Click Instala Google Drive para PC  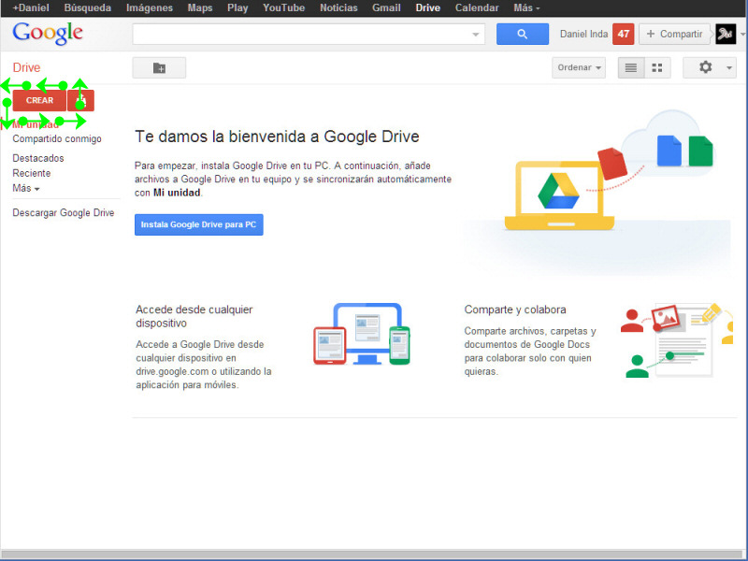[x=199, y=224]
